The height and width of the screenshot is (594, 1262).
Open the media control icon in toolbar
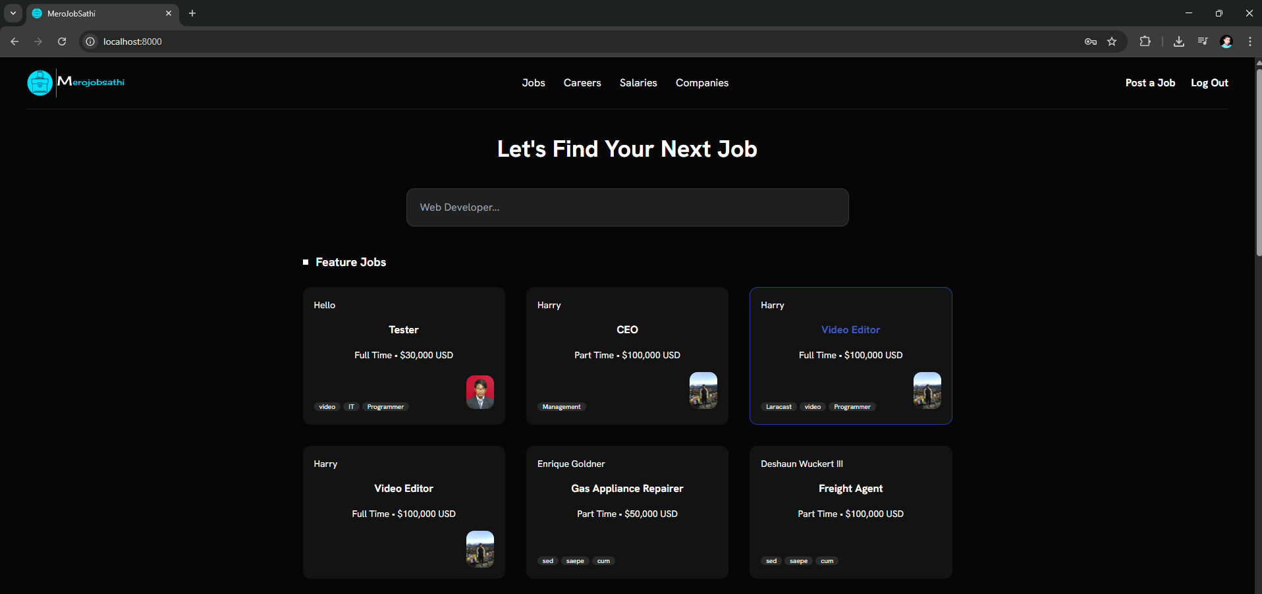point(1203,41)
